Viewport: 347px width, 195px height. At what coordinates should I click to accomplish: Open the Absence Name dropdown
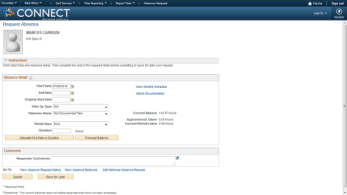point(80,113)
